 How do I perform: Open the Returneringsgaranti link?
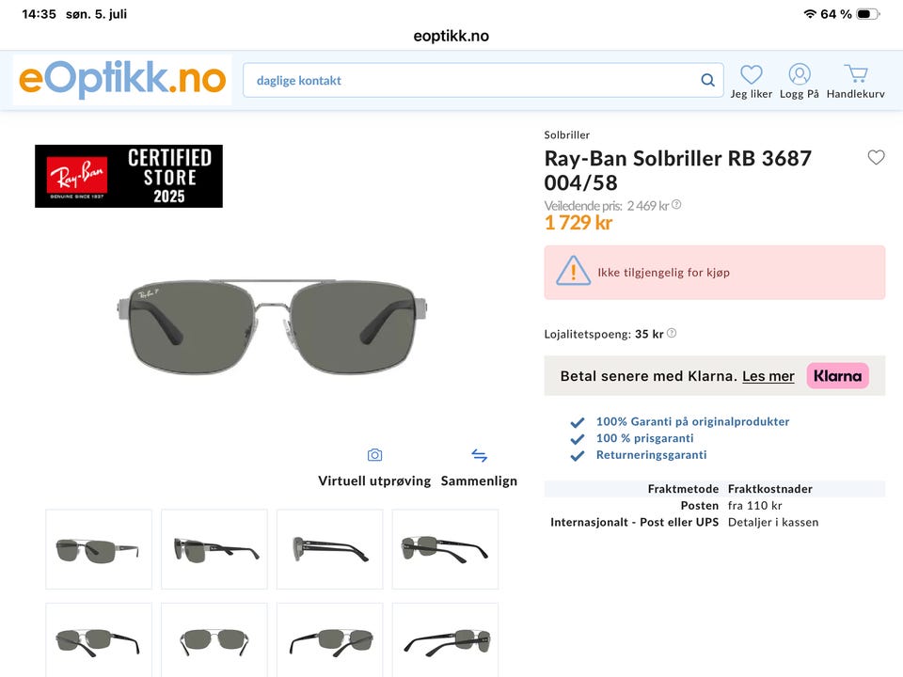pos(651,455)
